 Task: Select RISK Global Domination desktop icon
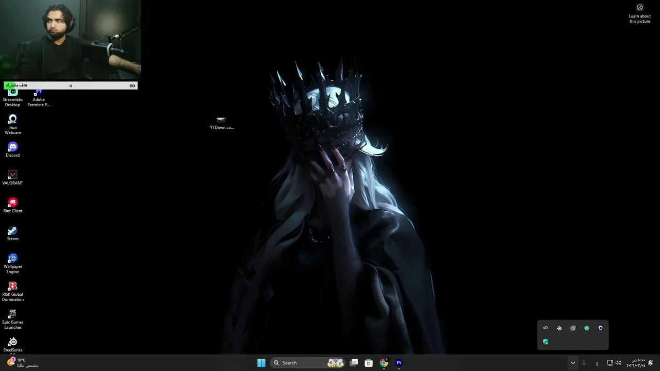pyautogui.click(x=12, y=292)
